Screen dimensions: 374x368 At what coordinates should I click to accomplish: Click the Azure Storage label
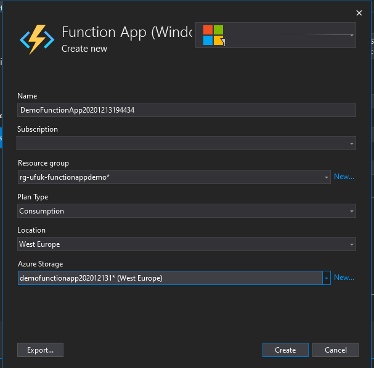[x=40, y=264]
